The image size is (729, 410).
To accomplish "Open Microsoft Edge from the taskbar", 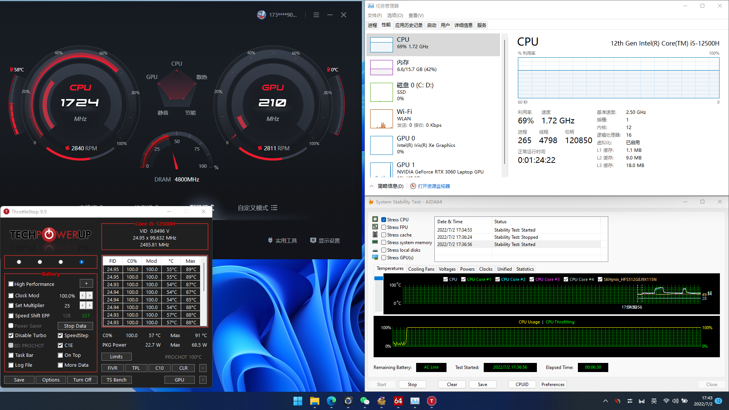I will 331,401.
